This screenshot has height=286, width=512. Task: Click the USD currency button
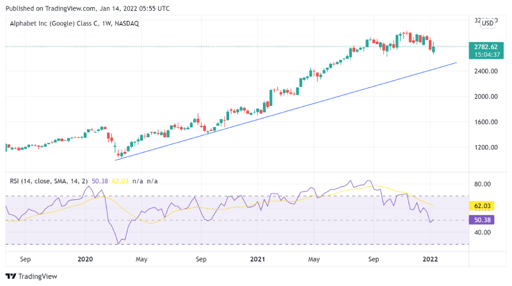(488, 23)
